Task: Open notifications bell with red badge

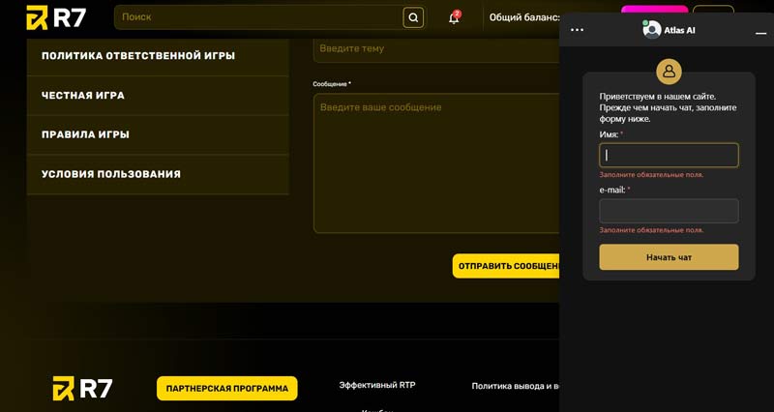Action: coord(454,17)
